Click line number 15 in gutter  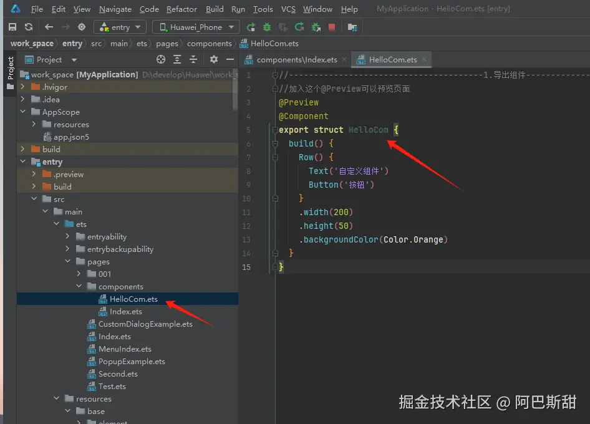pos(246,267)
